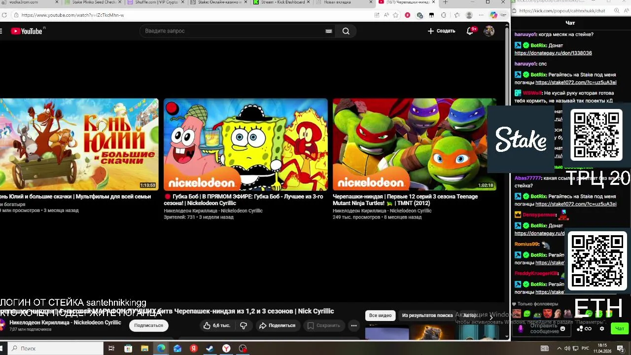The image size is (631, 355).
Task: Open the donatepay.ru/don/1338036 chat link
Action: [553, 53]
